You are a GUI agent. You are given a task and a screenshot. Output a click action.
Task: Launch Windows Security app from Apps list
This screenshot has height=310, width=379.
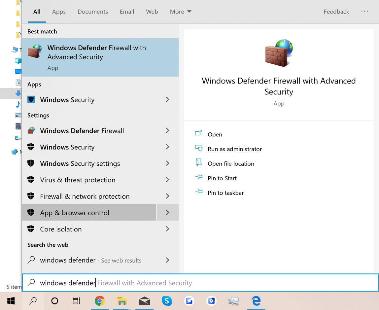(x=89, y=100)
